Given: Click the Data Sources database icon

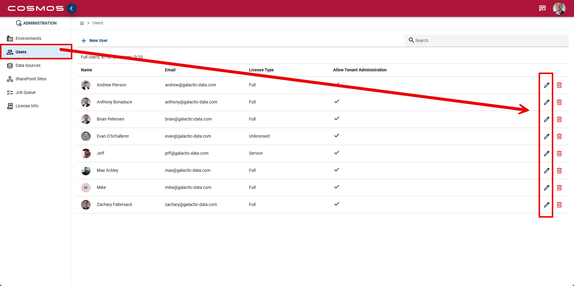Looking at the screenshot, I should coord(10,65).
